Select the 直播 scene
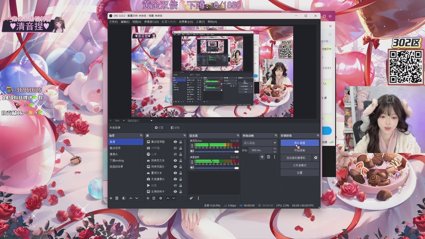The image size is (425, 239). tap(126, 142)
